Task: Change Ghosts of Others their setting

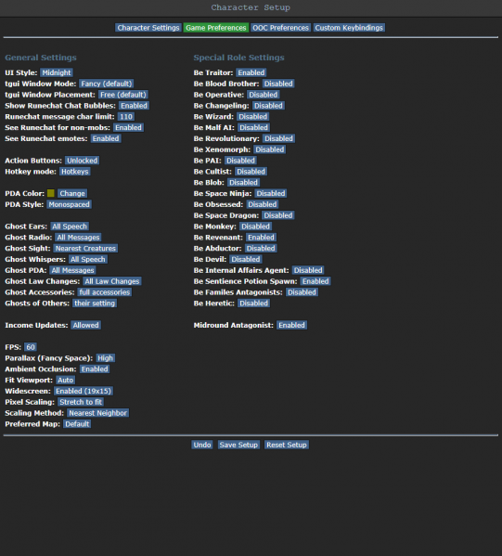Action: click(x=95, y=304)
